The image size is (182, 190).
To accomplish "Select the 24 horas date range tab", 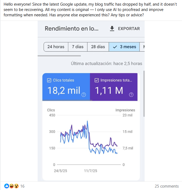I will [56, 47].
